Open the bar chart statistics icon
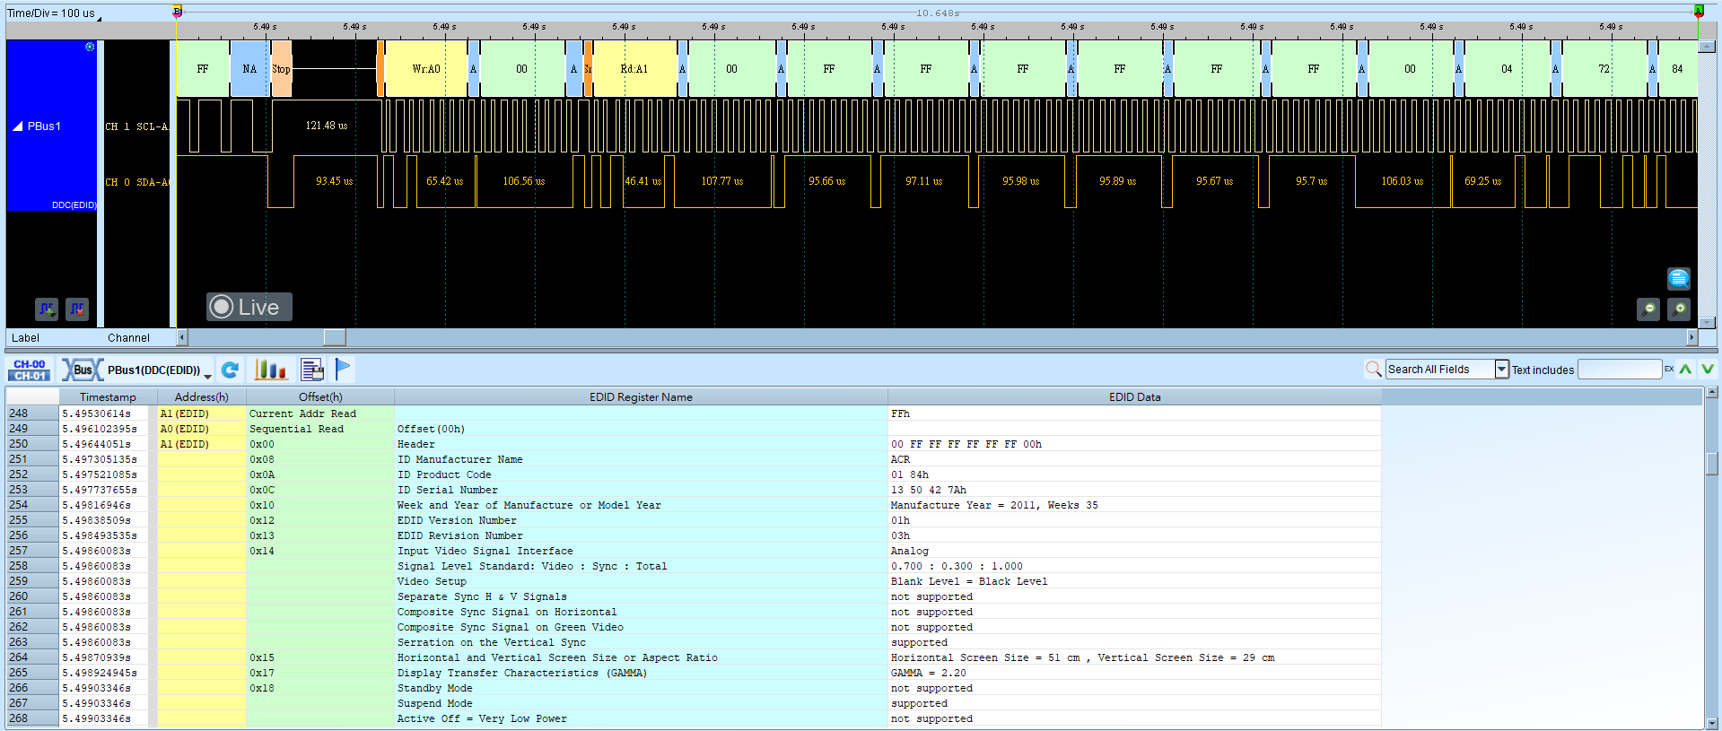Viewport: 1722px width, 731px height. [x=270, y=370]
